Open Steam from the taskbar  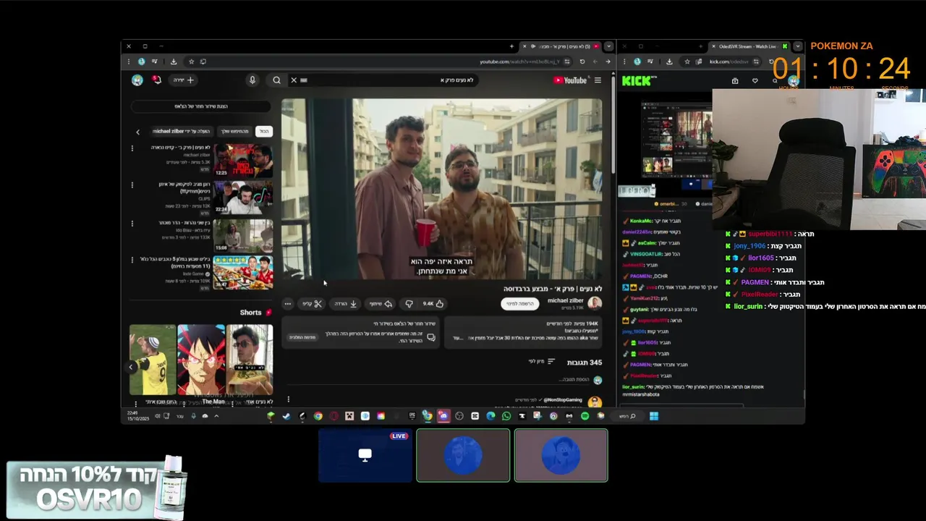[x=286, y=416]
